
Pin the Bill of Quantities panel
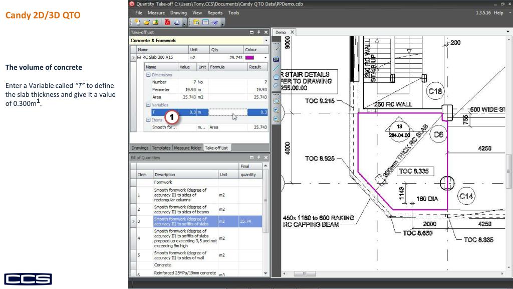tap(259, 158)
